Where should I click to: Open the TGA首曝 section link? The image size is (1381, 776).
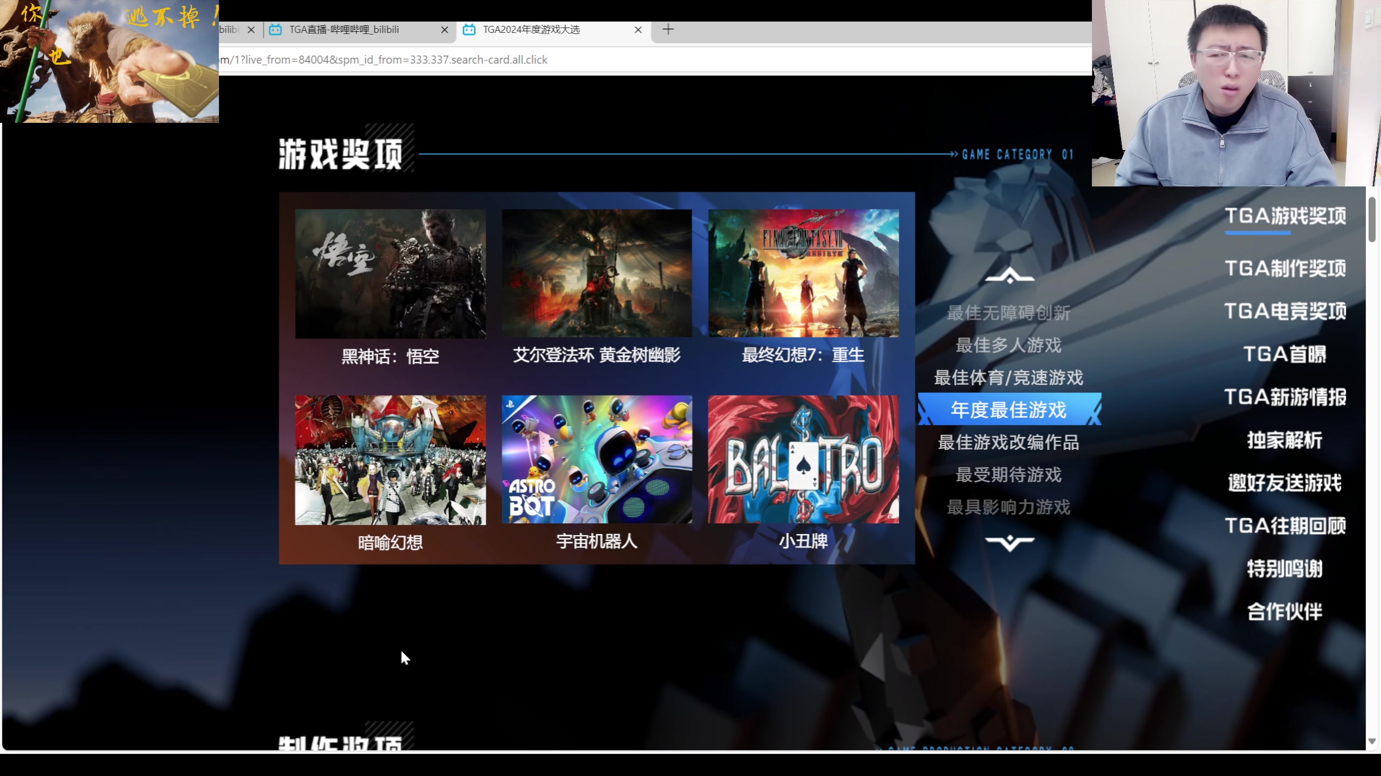click(x=1285, y=354)
